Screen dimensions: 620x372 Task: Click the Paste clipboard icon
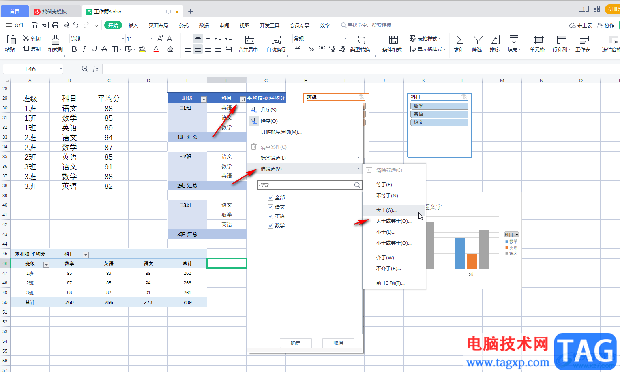coord(11,39)
